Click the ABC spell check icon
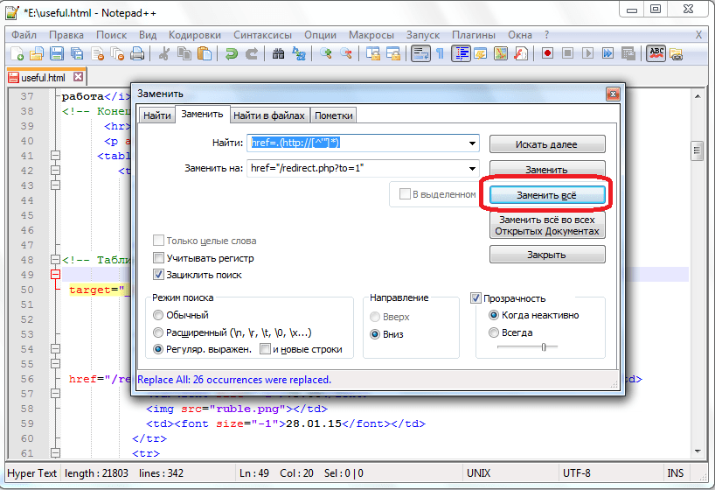The image size is (715, 490). click(656, 53)
